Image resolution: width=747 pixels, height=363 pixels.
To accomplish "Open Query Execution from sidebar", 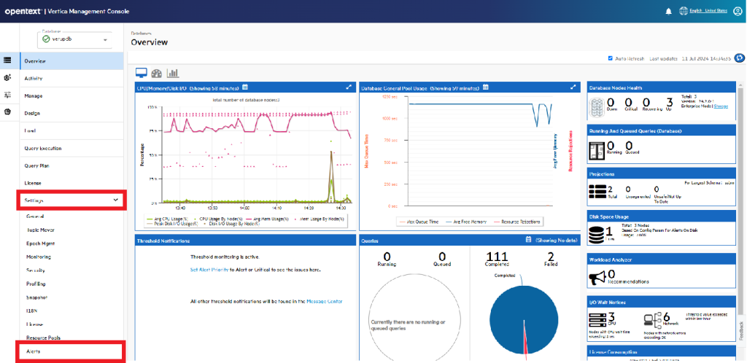I will click(x=43, y=148).
